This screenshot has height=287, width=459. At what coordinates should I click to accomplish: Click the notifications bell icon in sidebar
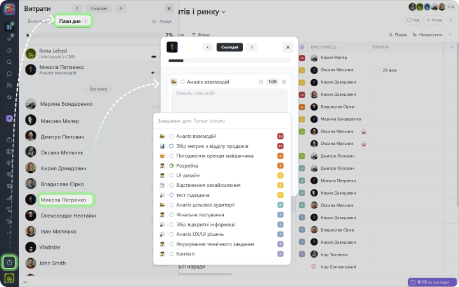pyautogui.click(x=10, y=50)
